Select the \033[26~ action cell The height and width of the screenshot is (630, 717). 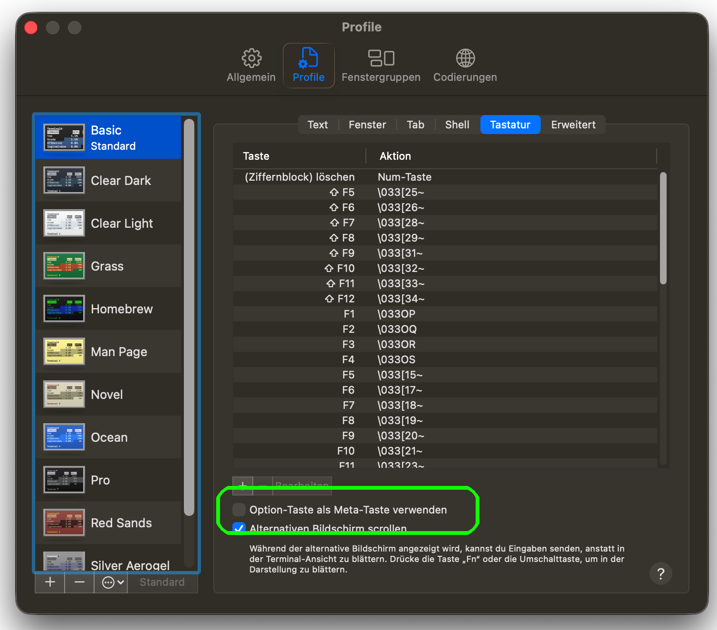click(401, 207)
